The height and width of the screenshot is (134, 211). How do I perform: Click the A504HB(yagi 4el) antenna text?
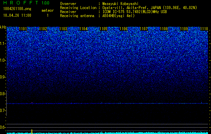click(118, 16)
